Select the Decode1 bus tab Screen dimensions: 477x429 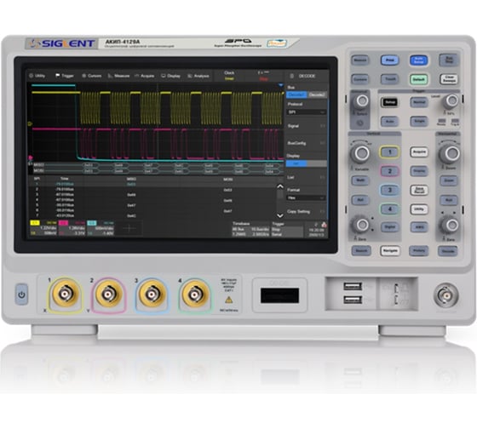(296, 94)
